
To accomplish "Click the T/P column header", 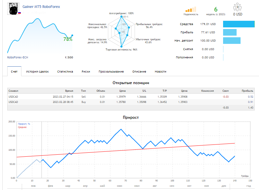I will 165,91.
